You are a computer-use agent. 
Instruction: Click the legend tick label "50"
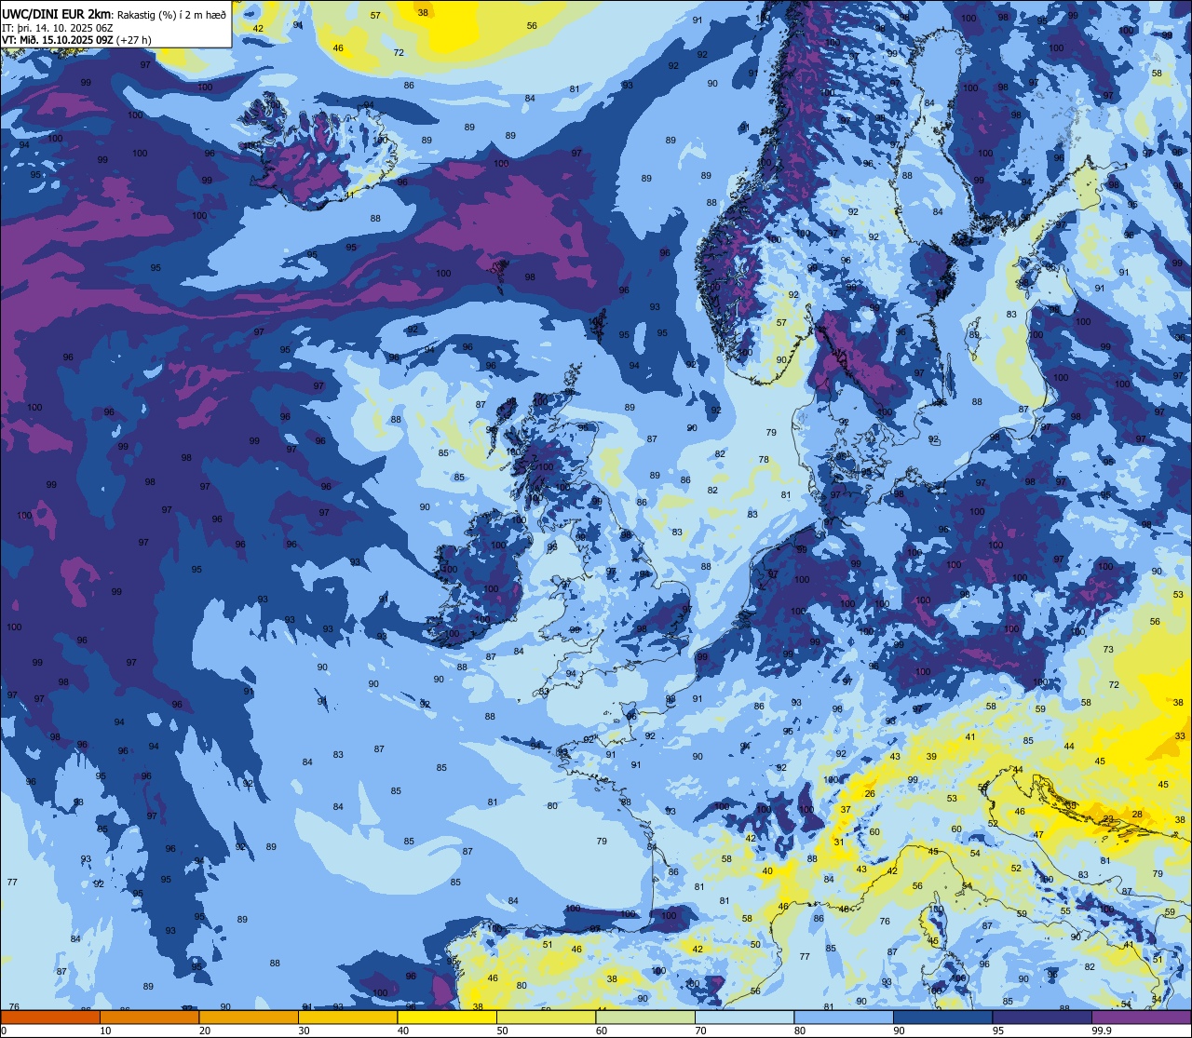(502, 1031)
